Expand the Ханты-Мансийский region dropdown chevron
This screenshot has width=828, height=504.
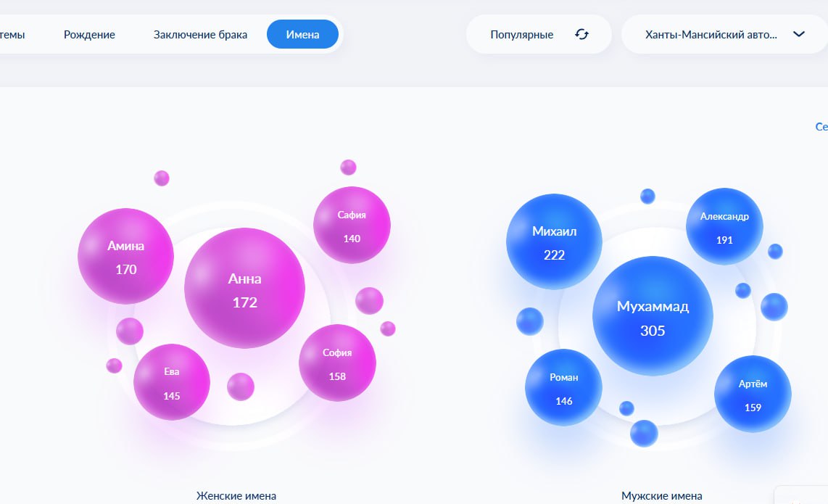(799, 34)
